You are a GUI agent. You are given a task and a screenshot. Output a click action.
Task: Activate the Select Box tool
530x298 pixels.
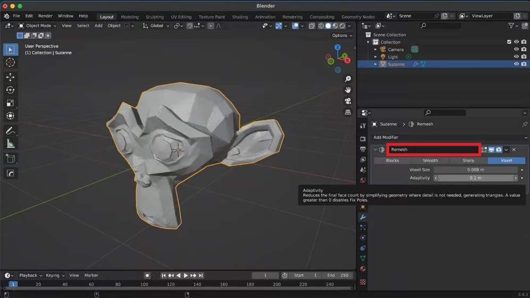(10, 50)
